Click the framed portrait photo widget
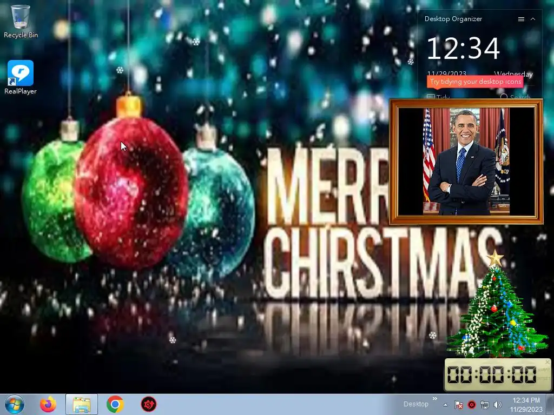Viewport: 554px width, 415px height. [x=466, y=162]
